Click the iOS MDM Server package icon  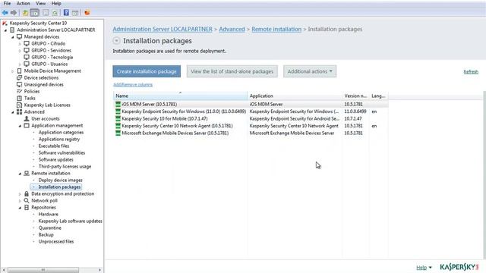click(x=118, y=105)
